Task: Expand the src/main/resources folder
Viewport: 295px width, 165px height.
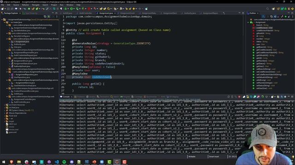Action: pyautogui.click(x=5, y=105)
